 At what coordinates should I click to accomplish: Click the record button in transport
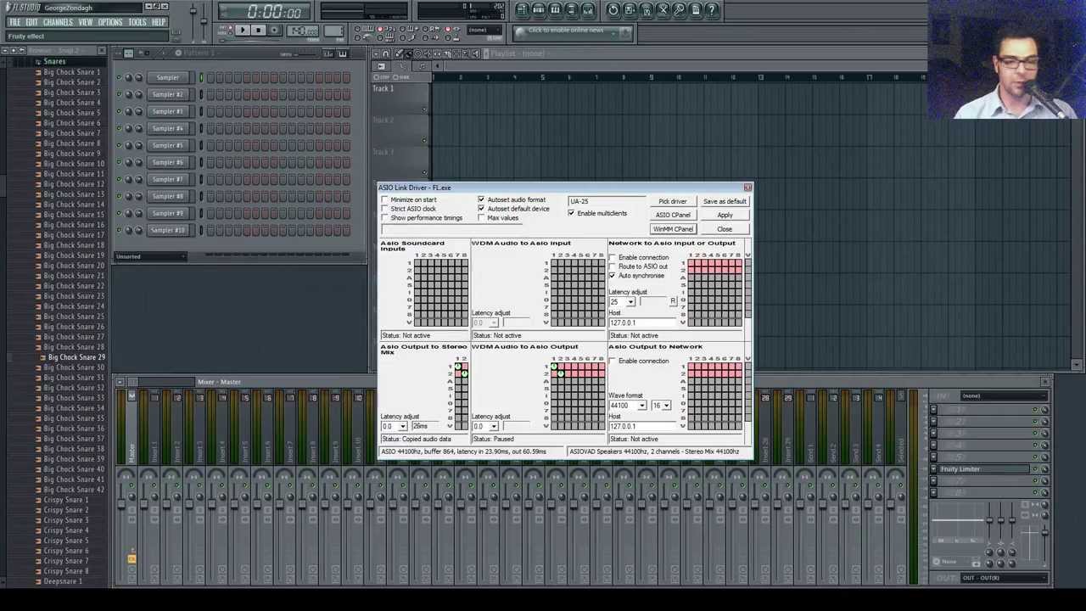point(276,31)
